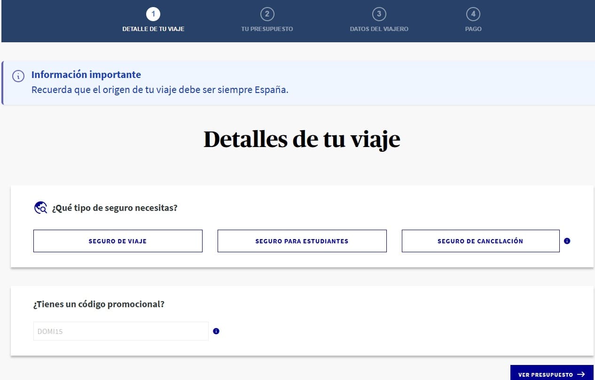Open the Datos del Viajero step label
Viewport: 595px width, 380px height.
click(379, 29)
